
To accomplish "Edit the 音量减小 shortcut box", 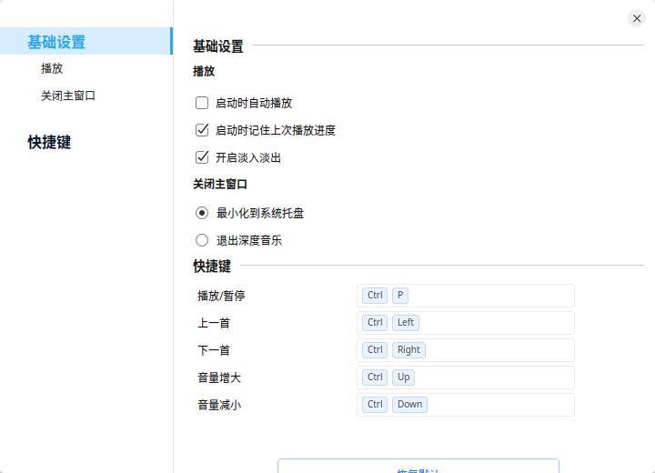I will 491,405.
